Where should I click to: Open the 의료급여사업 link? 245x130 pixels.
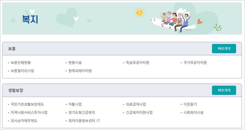click(x=136, y=104)
